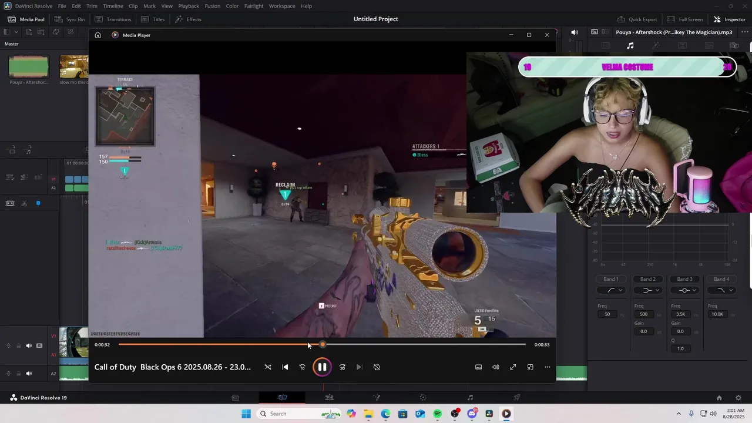Viewport: 752px width, 423px height.
Task: Open the Titles panel
Action: click(153, 19)
